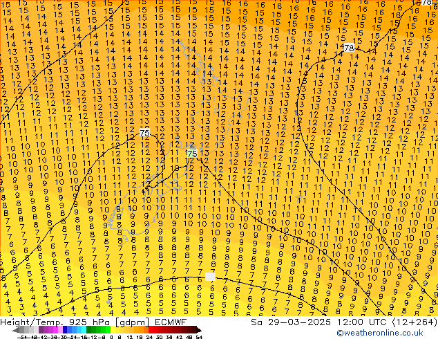Click the date Sa 29-03-2025 12:00 UTC
This screenshot has width=438, height=339.
[321, 322]
